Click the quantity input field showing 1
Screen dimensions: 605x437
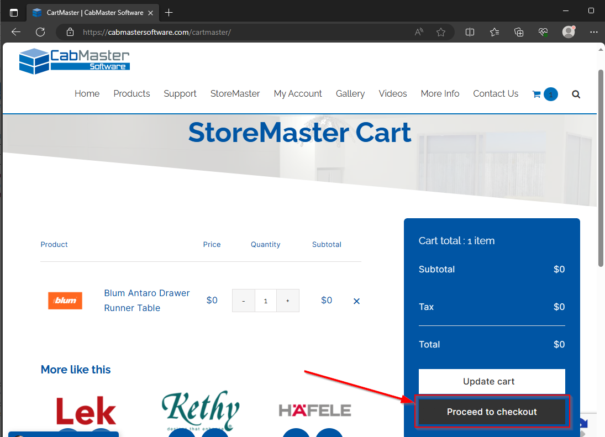(x=265, y=301)
